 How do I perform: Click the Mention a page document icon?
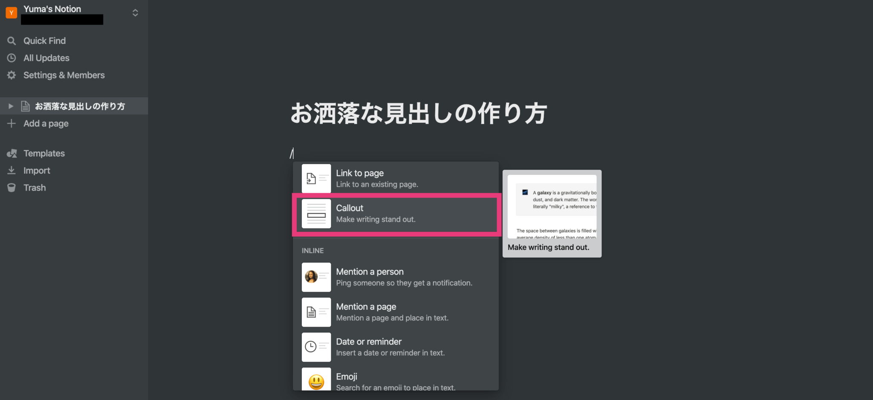316,312
